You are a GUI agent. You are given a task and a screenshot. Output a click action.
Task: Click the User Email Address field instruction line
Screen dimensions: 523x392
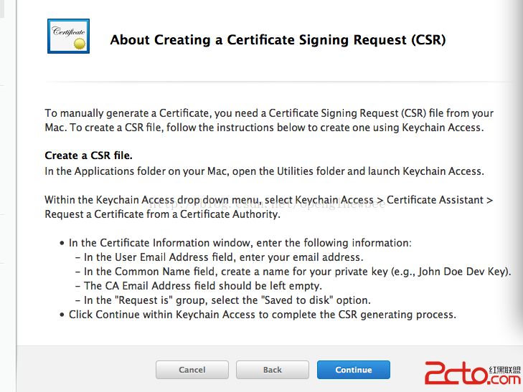click(x=223, y=257)
